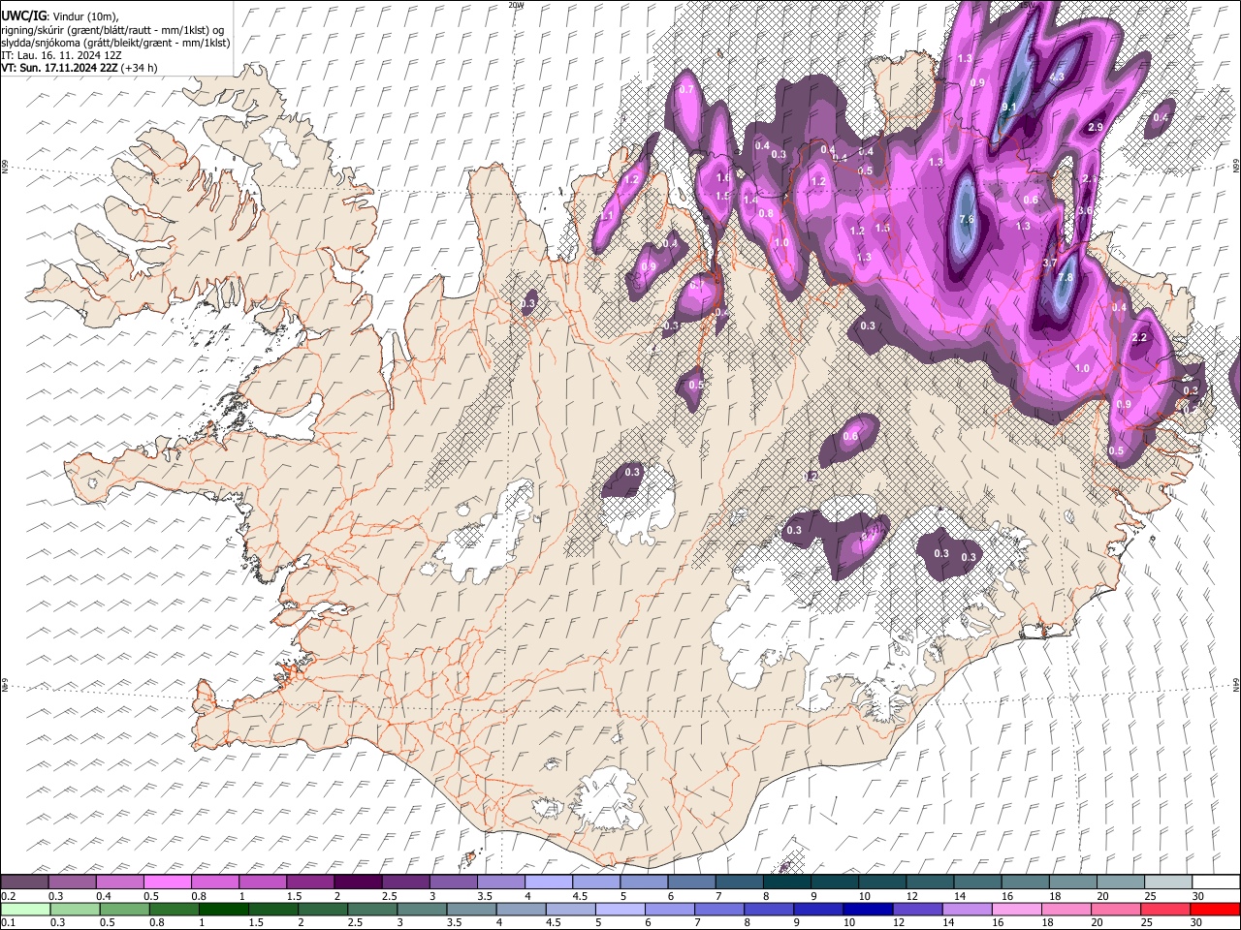Click the deep blue bottom-row swatch between 10 and 12

tap(869, 909)
